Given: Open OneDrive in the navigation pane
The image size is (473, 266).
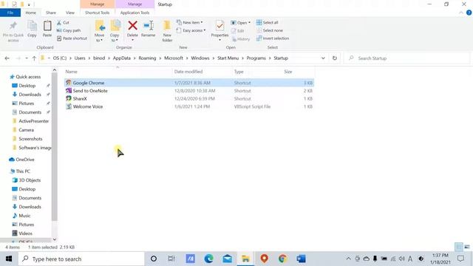Looking at the screenshot, I should click(x=24, y=160).
